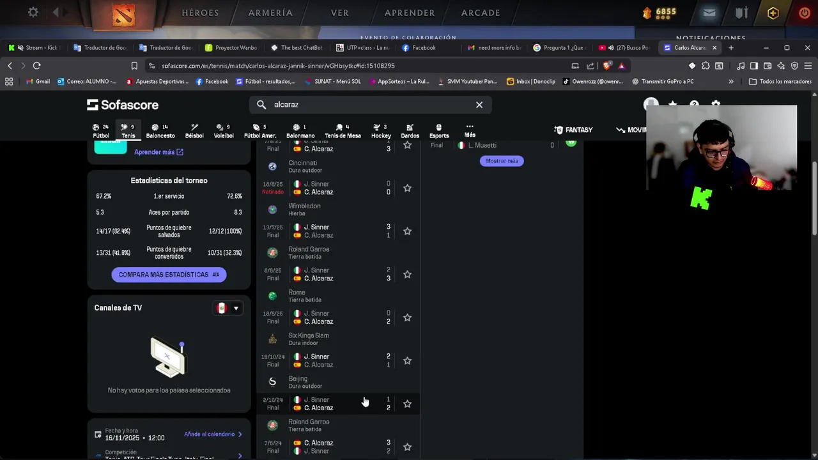Open the HÉROES menu in Dota
Screen dimensions: 818x460
[200, 13]
